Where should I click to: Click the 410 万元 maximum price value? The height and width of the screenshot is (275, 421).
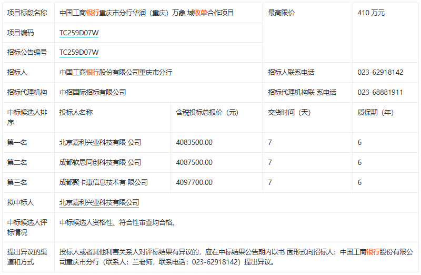pyautogui.click(x=371, y=13)
